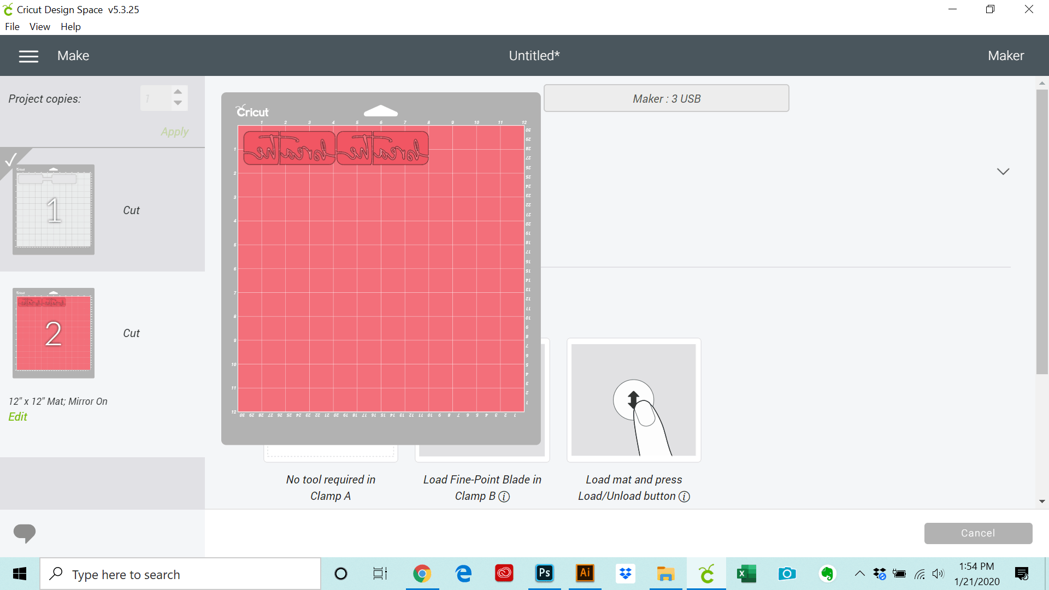
Task: Open the View menu
Action: 40,27
